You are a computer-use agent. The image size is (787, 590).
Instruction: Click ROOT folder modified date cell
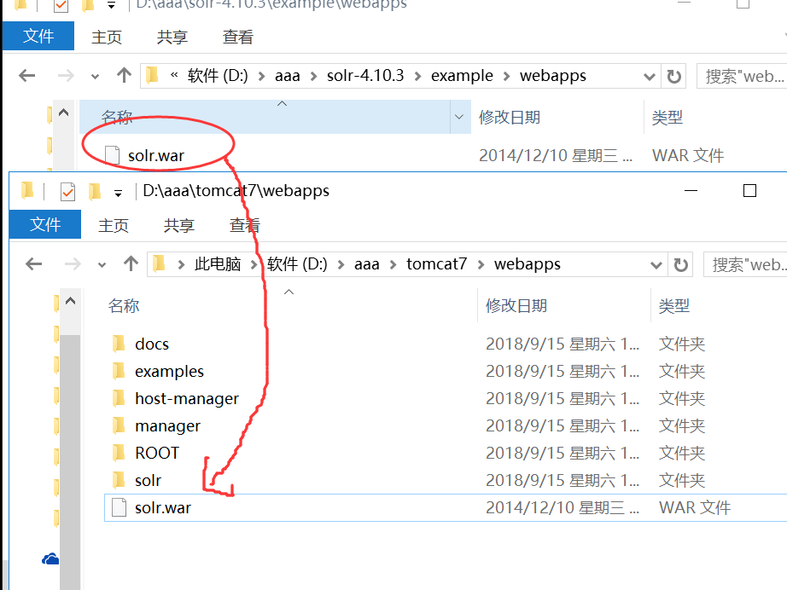click(x=563, y=453)
